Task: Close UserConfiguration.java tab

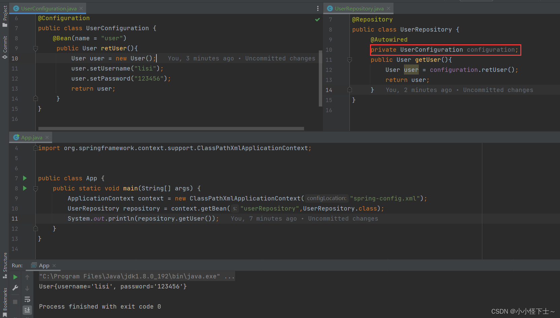Action: [81, 8]
